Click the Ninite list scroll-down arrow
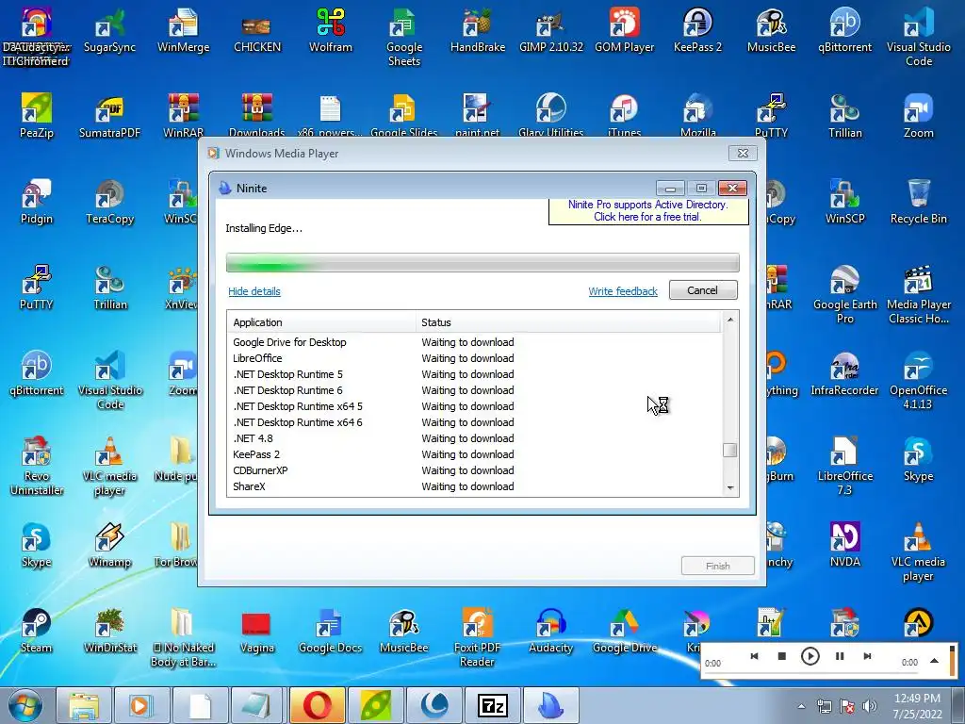 [x=730, y=487]
